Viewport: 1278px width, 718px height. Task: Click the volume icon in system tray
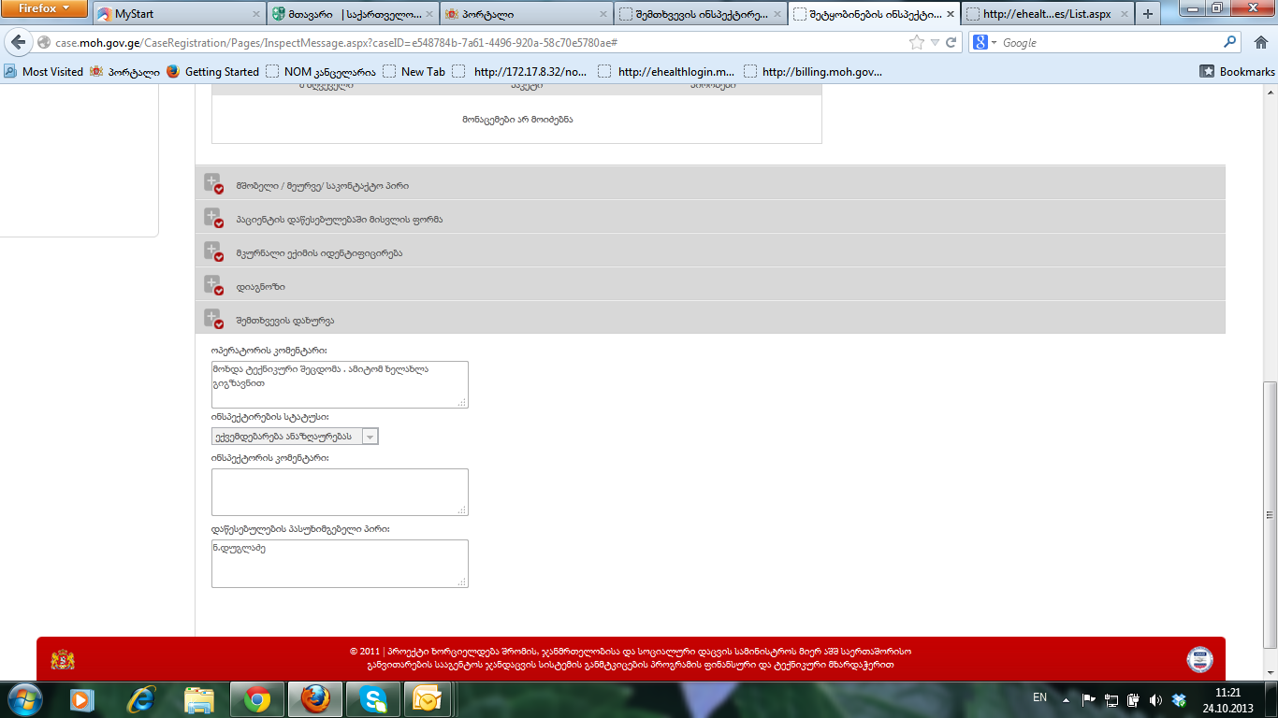[x=1155, y=699]
